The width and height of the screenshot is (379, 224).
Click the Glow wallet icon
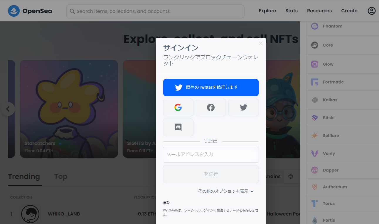click(314, 64)
